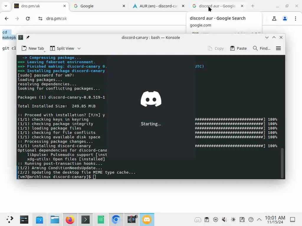Open browser three-dot menu
The height and width of the screenshot is (226, 302).
(x=296, y=19)
